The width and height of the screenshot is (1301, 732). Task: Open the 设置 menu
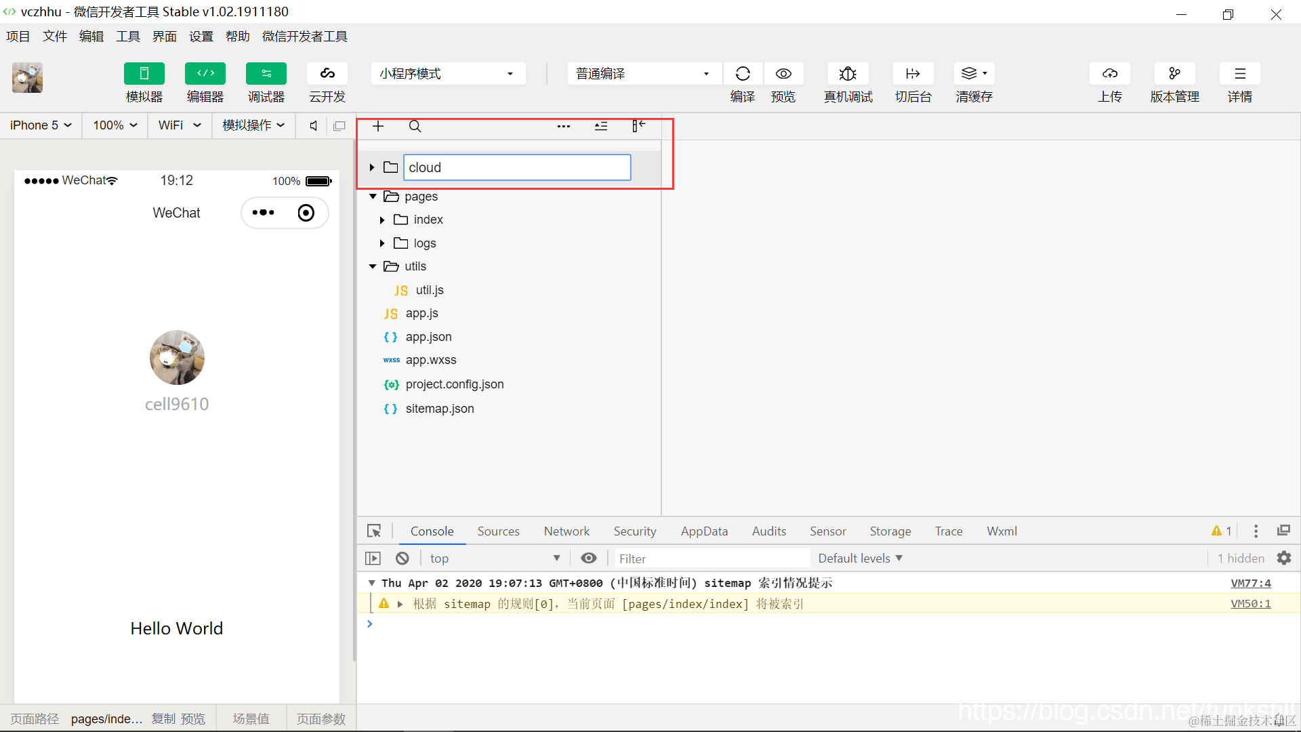point(201,37)
